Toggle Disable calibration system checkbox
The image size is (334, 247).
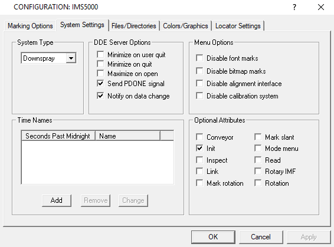[199, 95]
